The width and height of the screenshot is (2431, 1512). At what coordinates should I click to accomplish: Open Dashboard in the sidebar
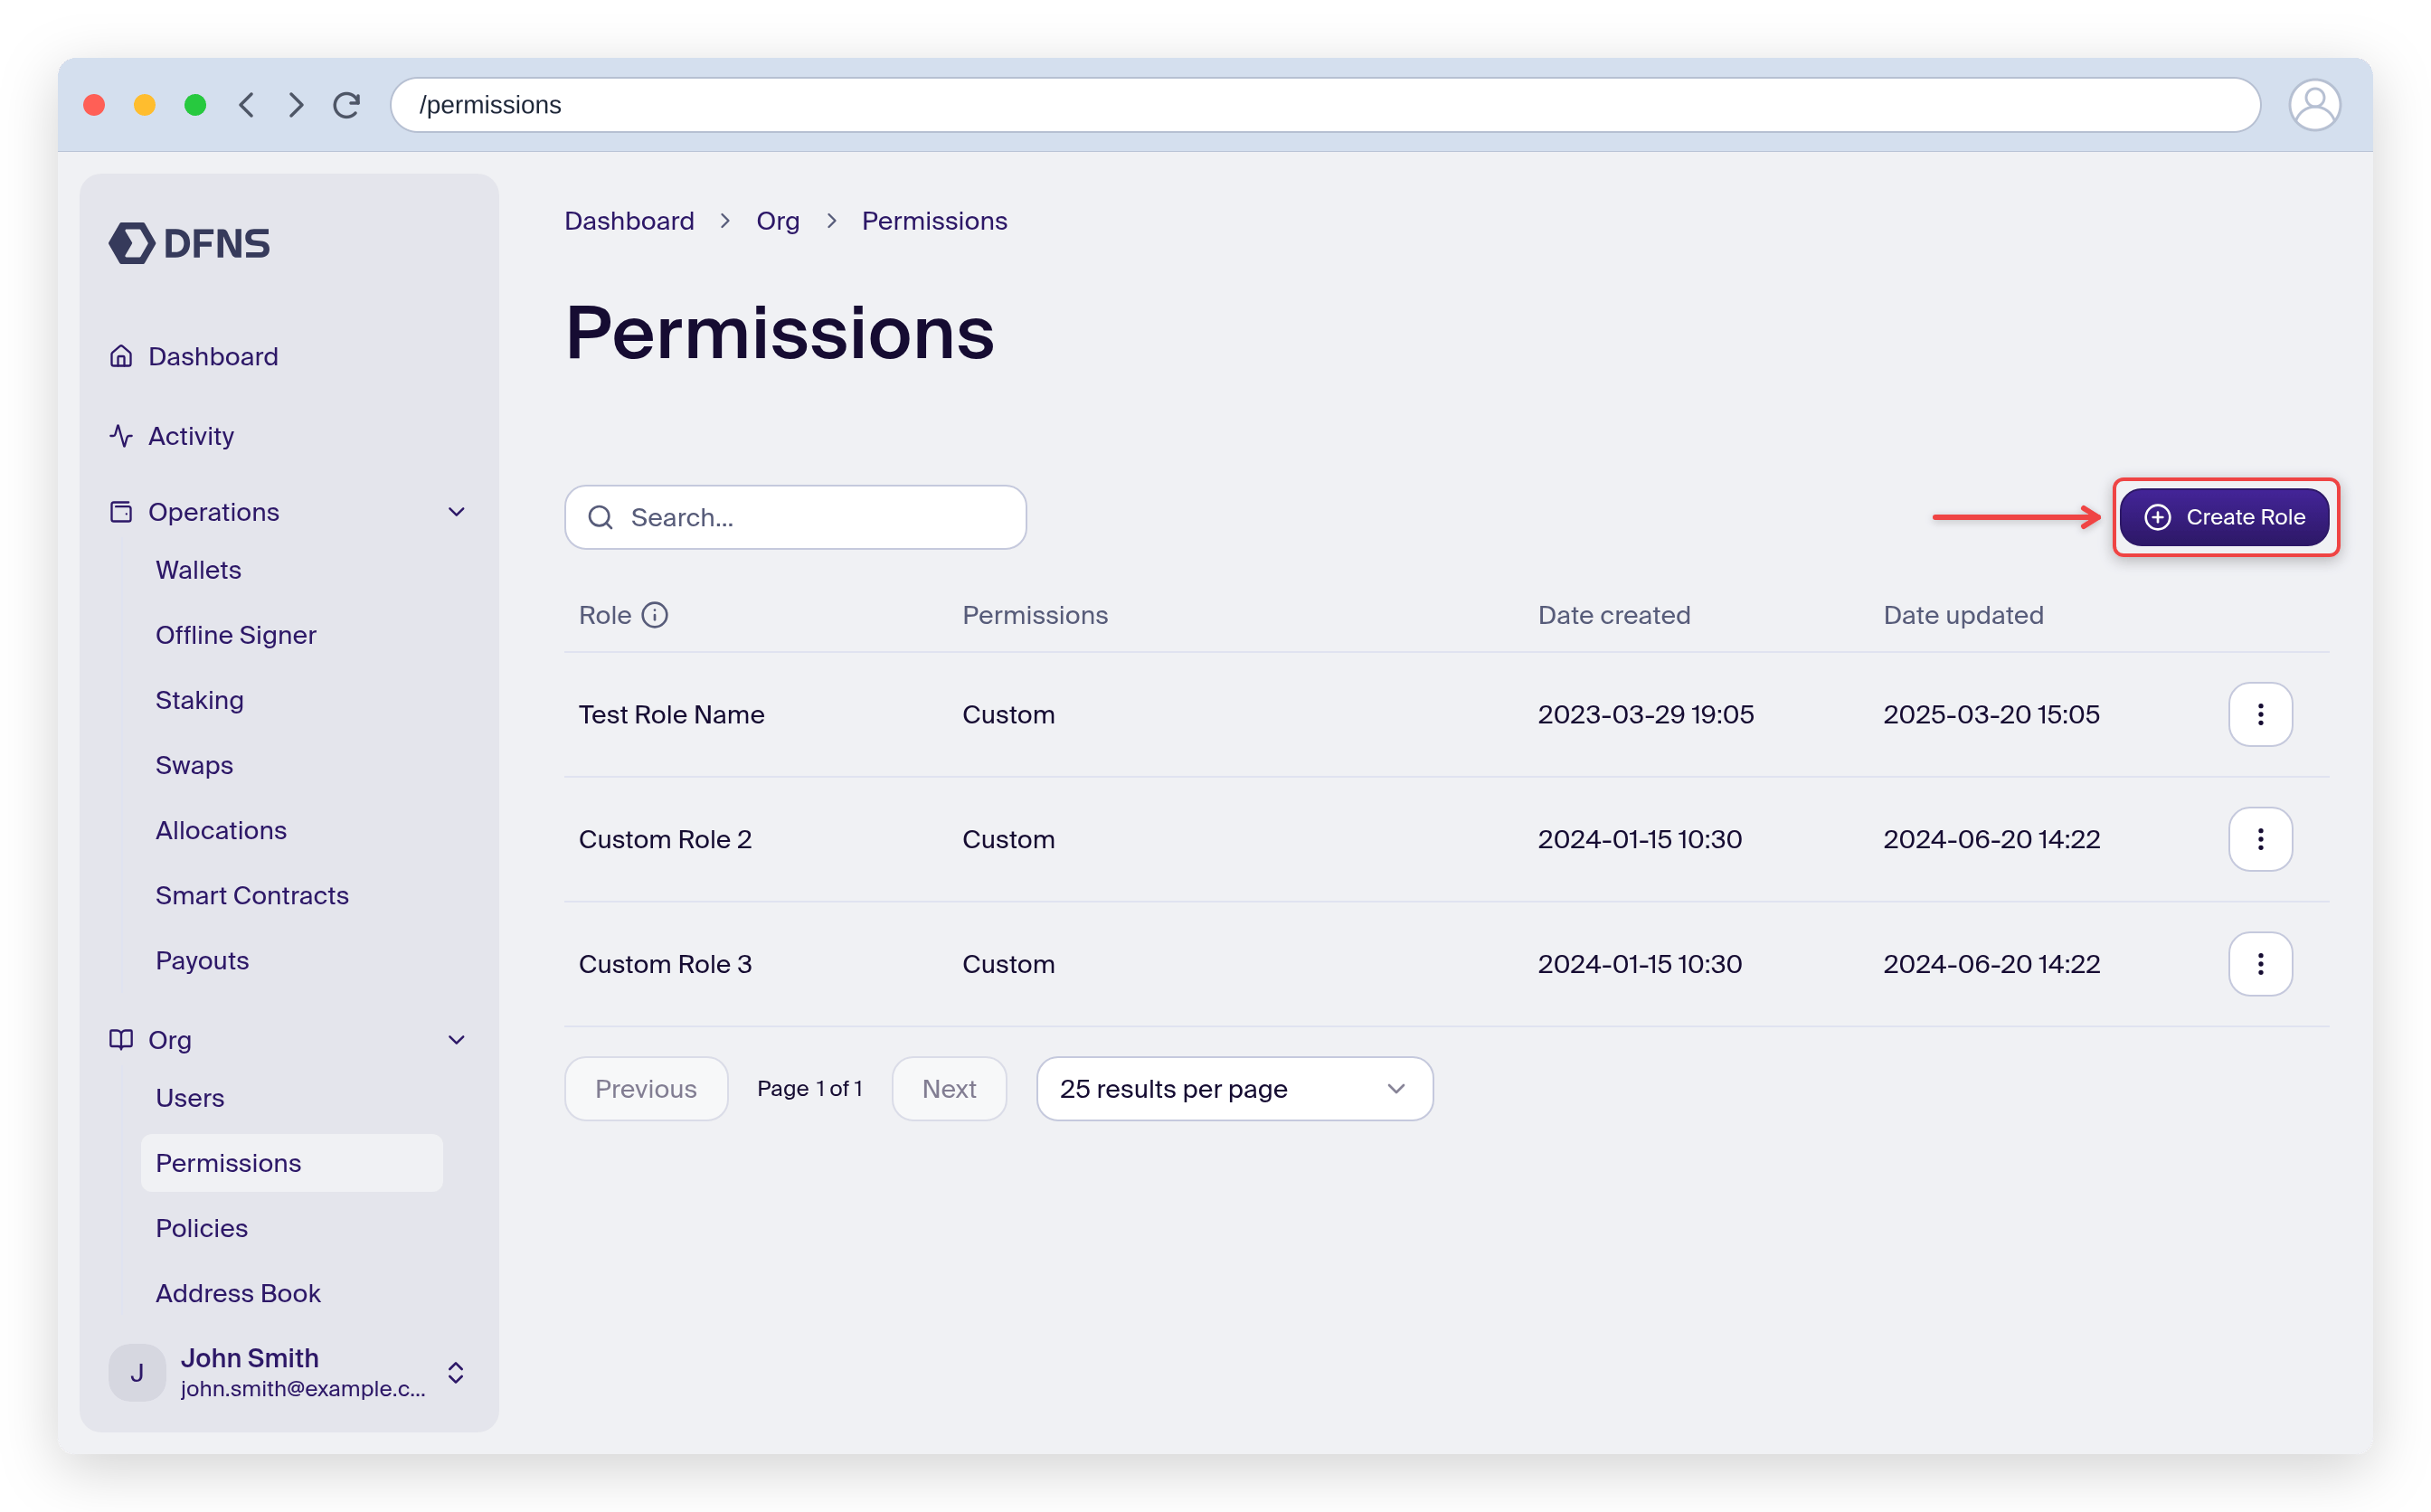coord(213,356)
